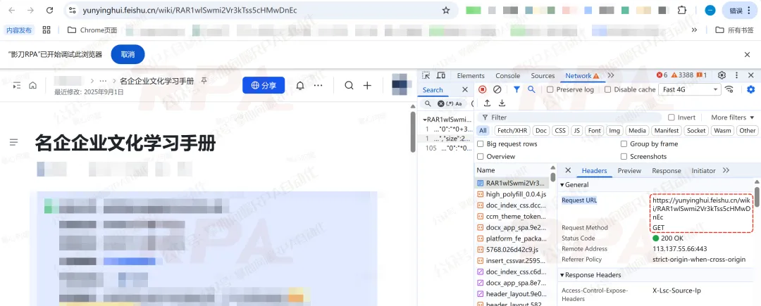
Task: Open the Response tab
Action: pyautogui.click(x=667, y=170)
